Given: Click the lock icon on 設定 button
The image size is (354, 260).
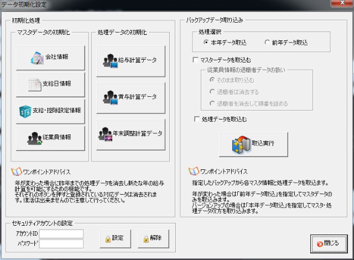Looking at the screenshot, I should pyautogui.click(x=108, y=239).
